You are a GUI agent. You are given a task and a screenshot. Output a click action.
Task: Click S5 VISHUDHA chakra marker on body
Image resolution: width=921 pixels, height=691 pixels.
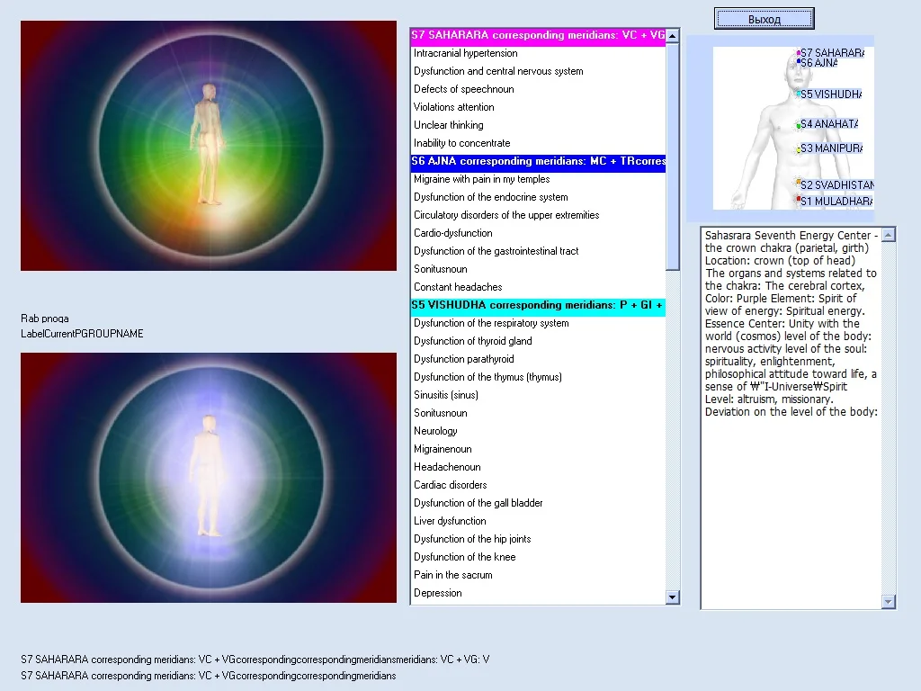pos(799,94)
